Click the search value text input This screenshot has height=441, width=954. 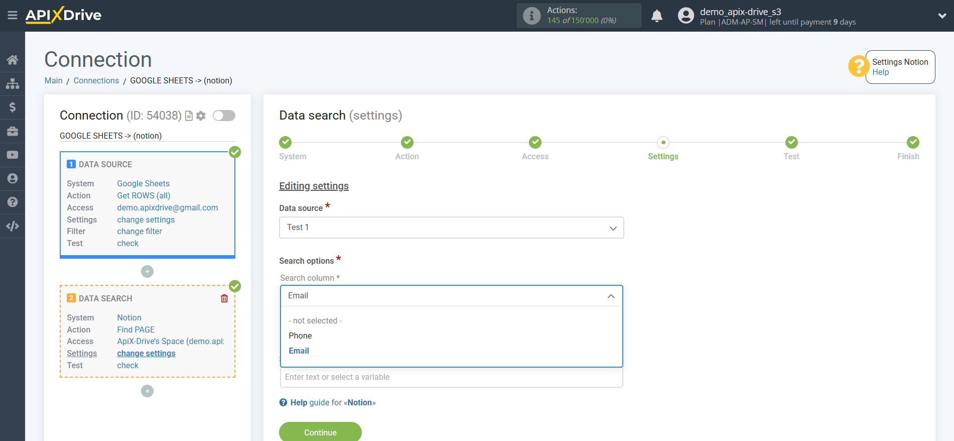coord(452,377)
